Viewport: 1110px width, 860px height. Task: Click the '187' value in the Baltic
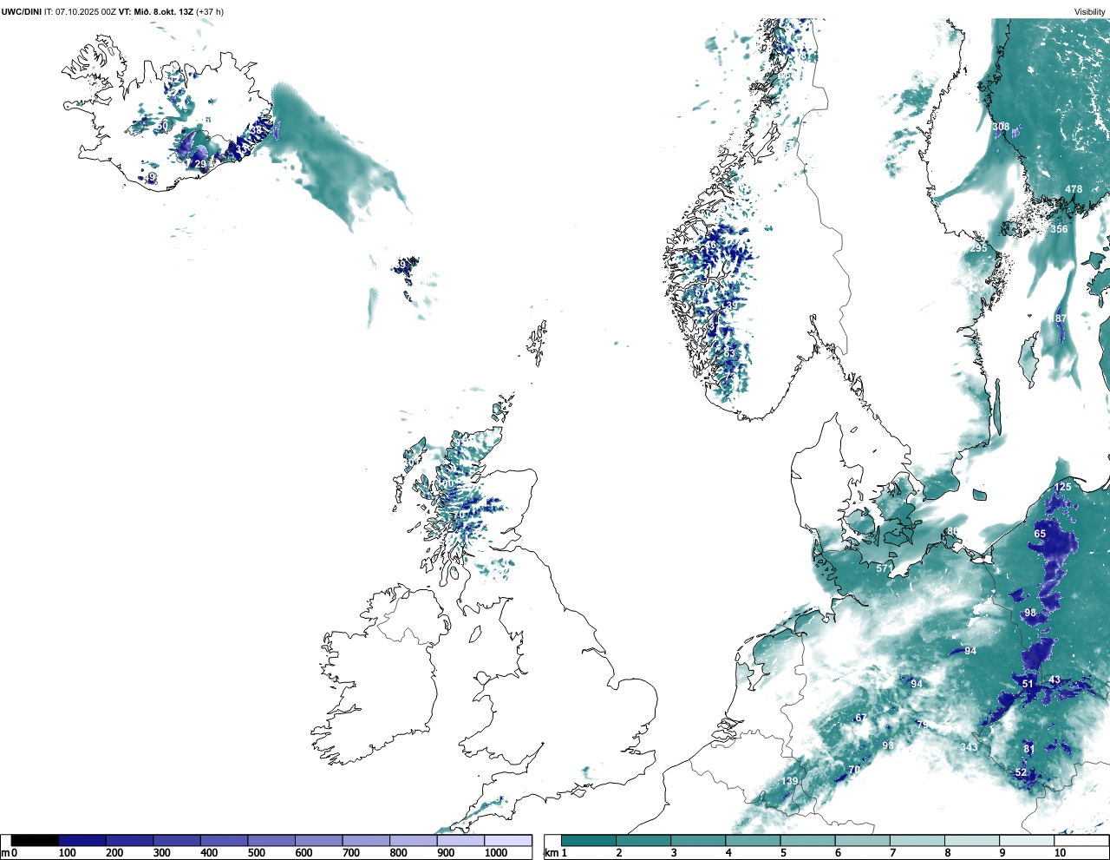pyautogui.click(x=1059, y=318)
